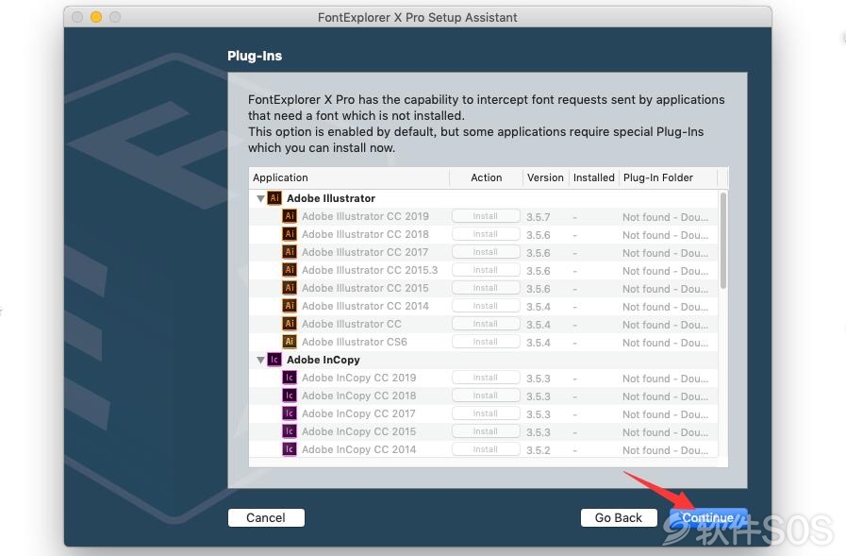The image size is (846, 556).
Task: Click the Adobe Illustrator CC 2015 icon
Action: click(x=290, y=288)
